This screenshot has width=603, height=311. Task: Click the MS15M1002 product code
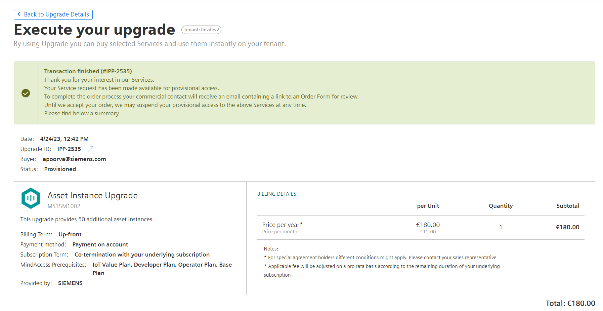[64, 206]
